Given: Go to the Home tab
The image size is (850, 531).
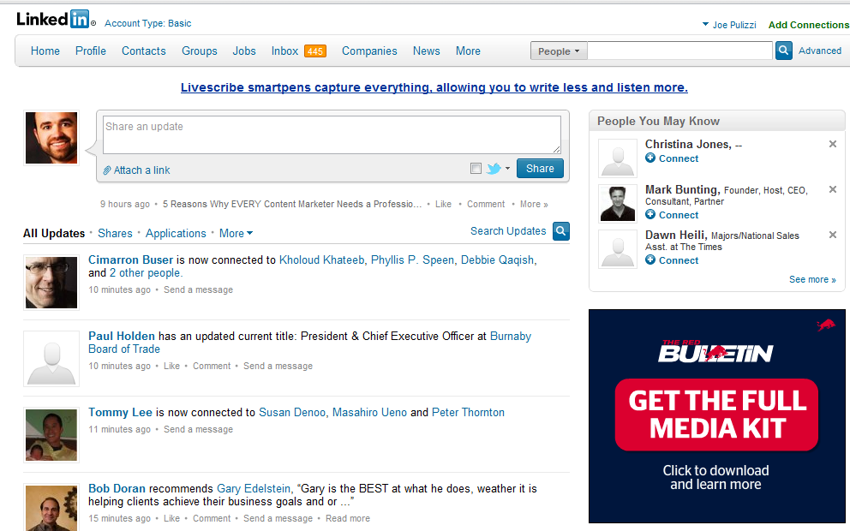Looking at the screenshot, I should 45,51.
